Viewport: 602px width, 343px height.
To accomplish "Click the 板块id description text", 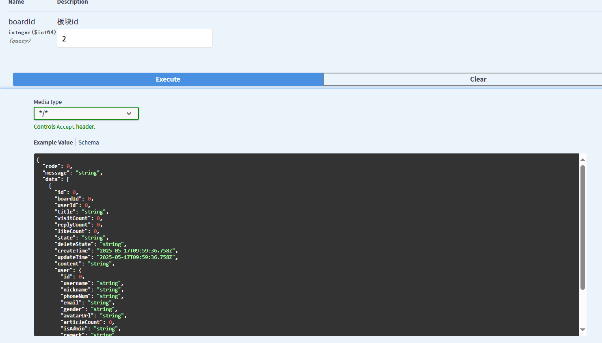I will pyautogui.click(x=67, y=22).
